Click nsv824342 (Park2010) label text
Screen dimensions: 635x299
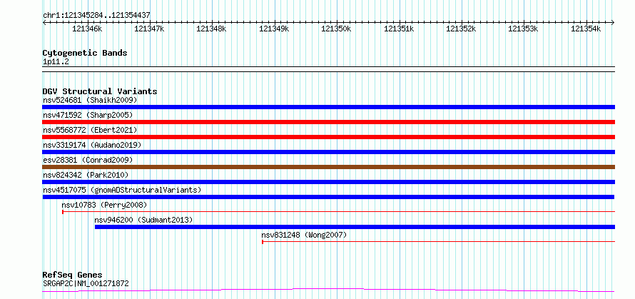tap(86, 175)
